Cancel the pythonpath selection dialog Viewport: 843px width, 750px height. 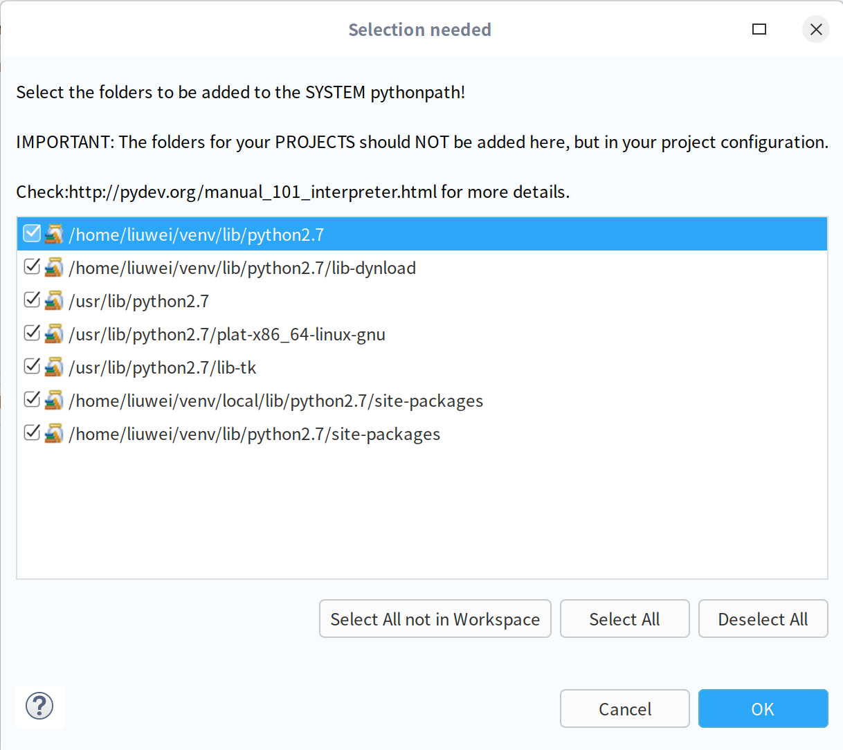click(625, 708)
